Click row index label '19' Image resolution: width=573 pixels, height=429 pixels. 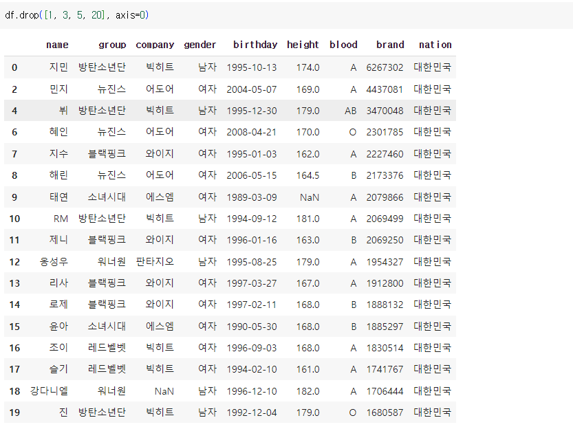click(x=14, y=412)
